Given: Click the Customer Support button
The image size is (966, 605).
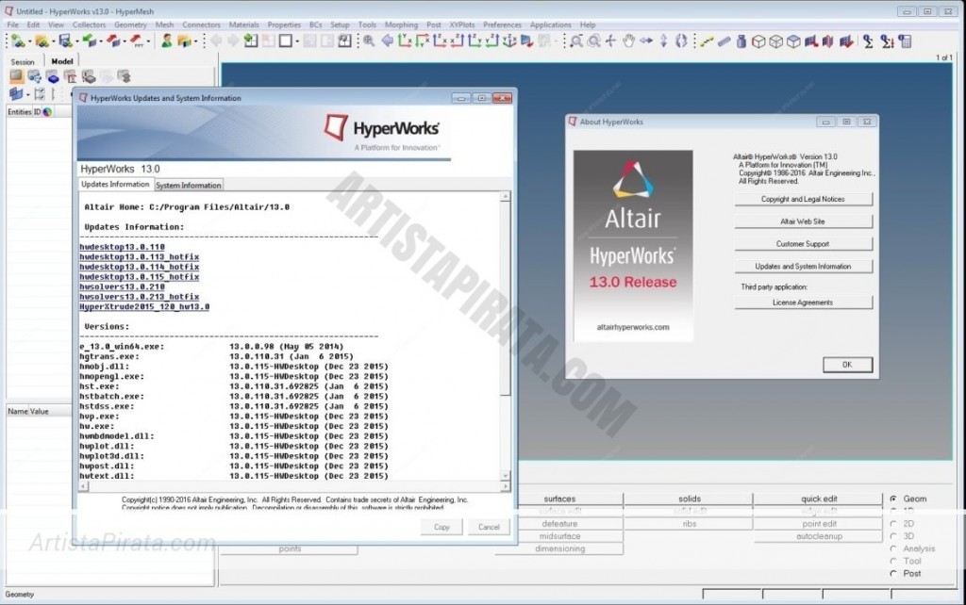Looking at the screenshot, I should (x=803, y=244).
